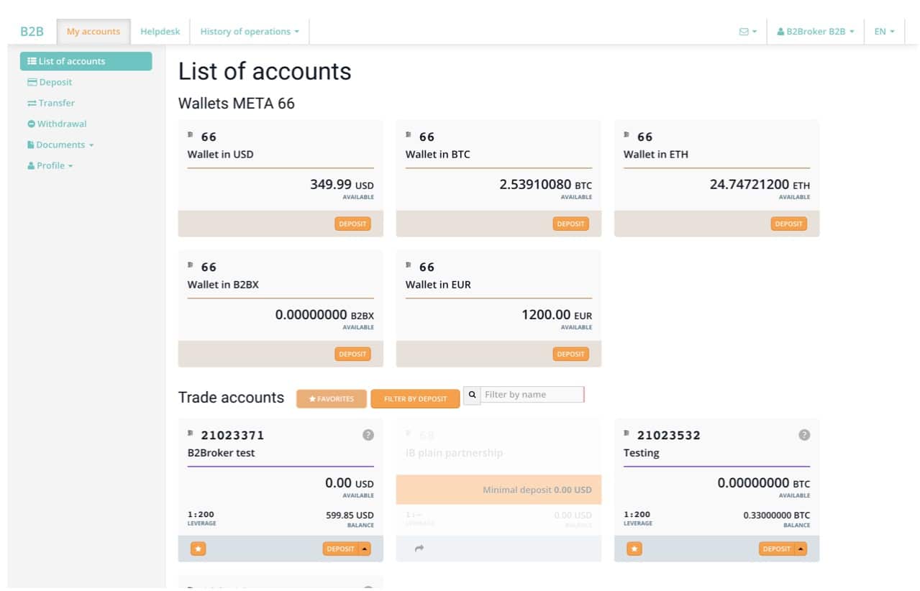Toggle the Favorites filter for trade accounts

pos(332,399)
